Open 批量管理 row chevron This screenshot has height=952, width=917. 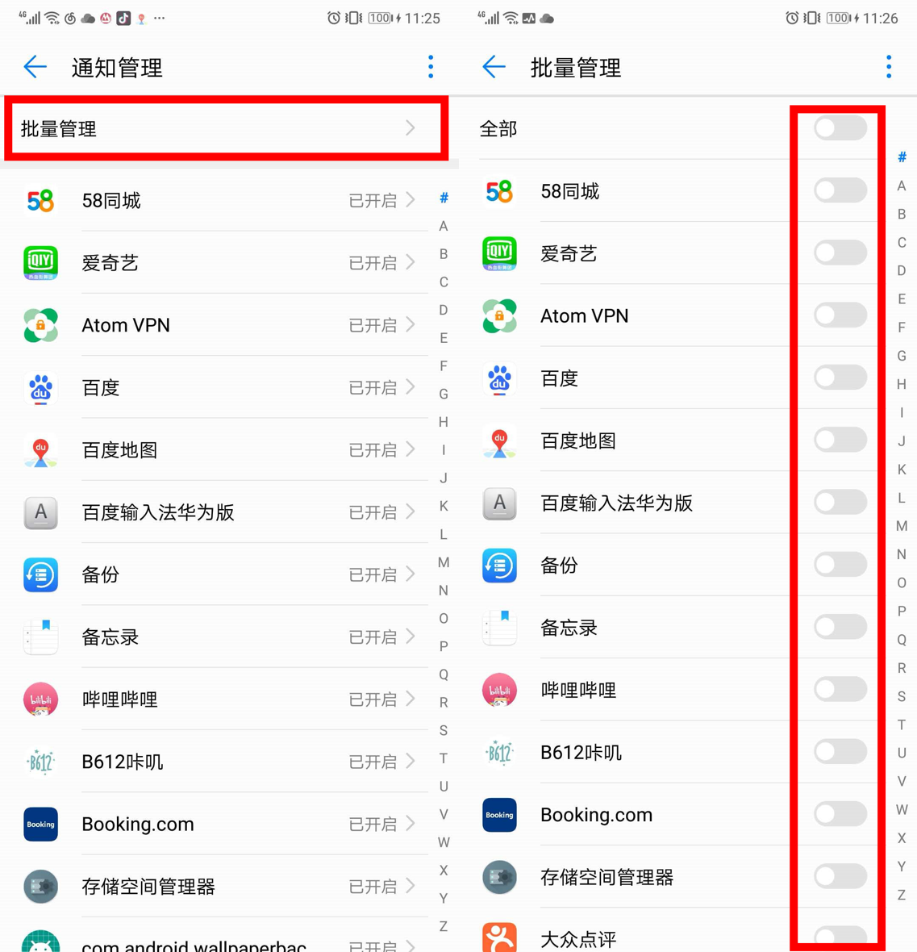411,128
